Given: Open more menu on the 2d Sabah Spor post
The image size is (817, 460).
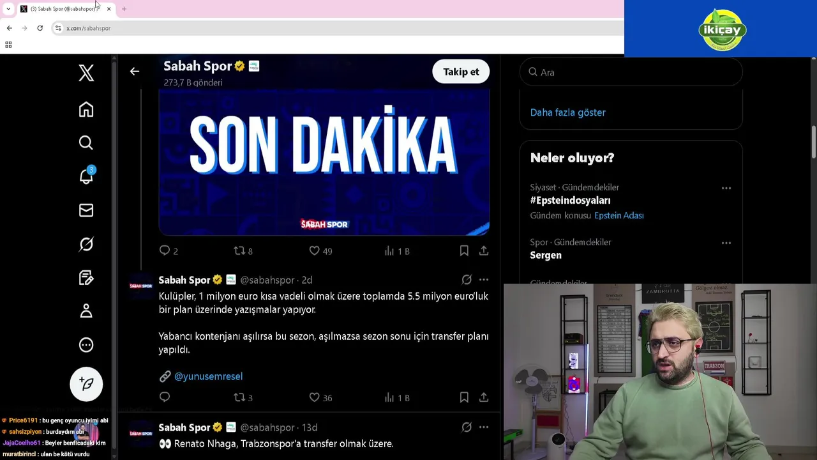Looking at the screenshot, I should [x=484, y=280].
